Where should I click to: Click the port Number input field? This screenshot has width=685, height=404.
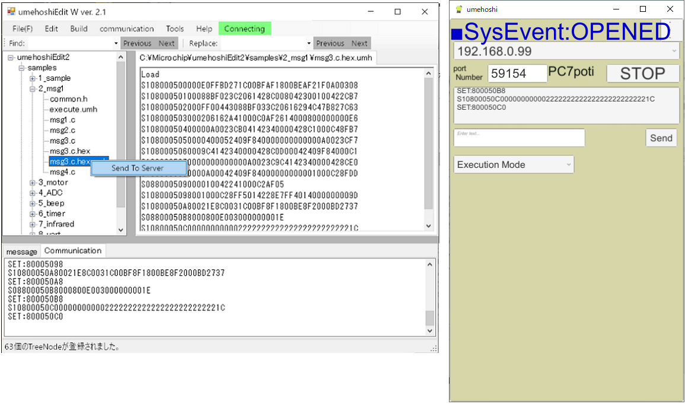coord(517,74)
